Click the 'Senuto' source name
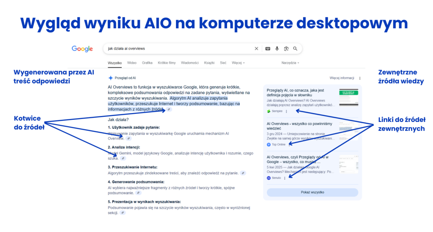The height and width of the screenshot is (232, 433). pyautogui.click(x=276, y=178)
